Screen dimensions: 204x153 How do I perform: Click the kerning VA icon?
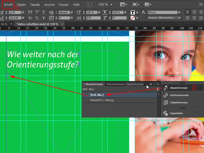(51, 12)
